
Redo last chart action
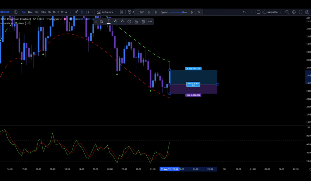(251, 12)
